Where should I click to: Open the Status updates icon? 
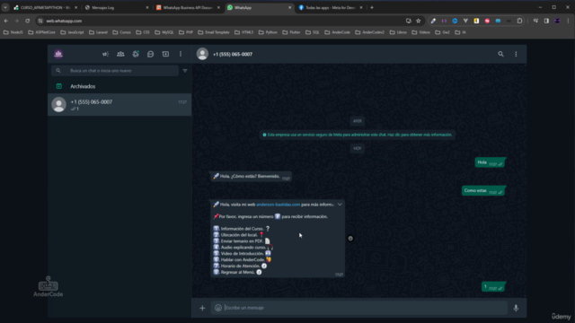click(x=136, y=54)
